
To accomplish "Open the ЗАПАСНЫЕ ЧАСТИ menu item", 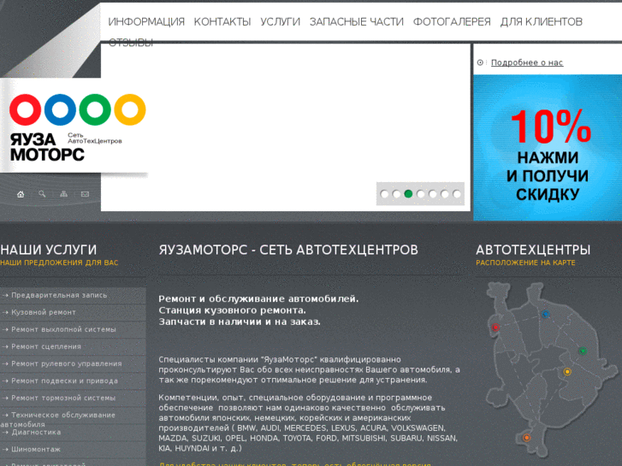I will 356,22.
